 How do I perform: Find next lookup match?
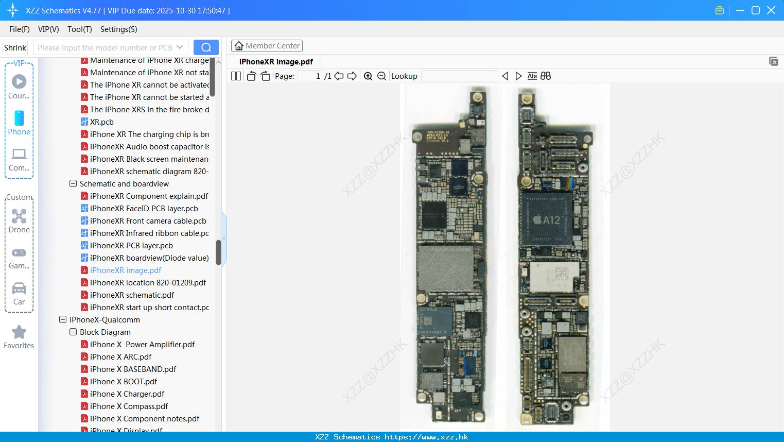tap(518, 76)
